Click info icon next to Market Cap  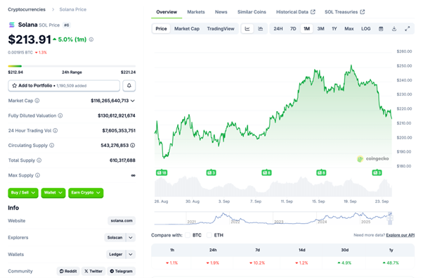tap(37, 101)
